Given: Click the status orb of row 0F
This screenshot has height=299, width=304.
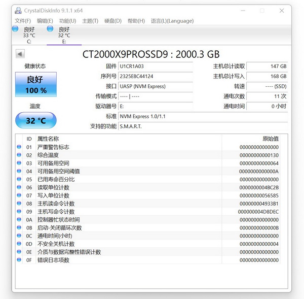Looking at the screenshot, I should click(x=19, y=259).
